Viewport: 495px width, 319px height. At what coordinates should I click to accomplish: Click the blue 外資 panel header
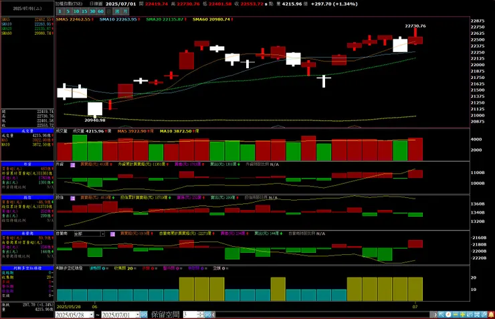27,164
